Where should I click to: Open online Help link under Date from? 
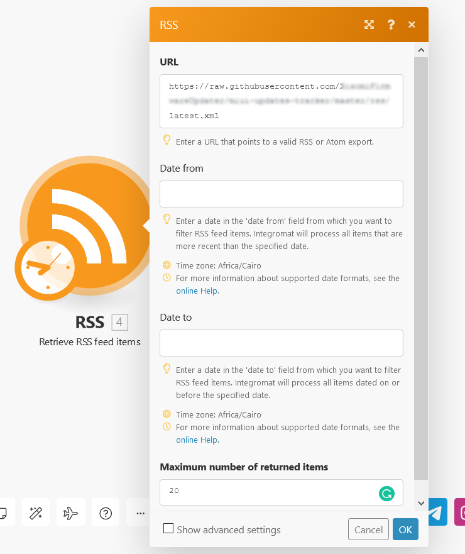(x=197, y=291)
